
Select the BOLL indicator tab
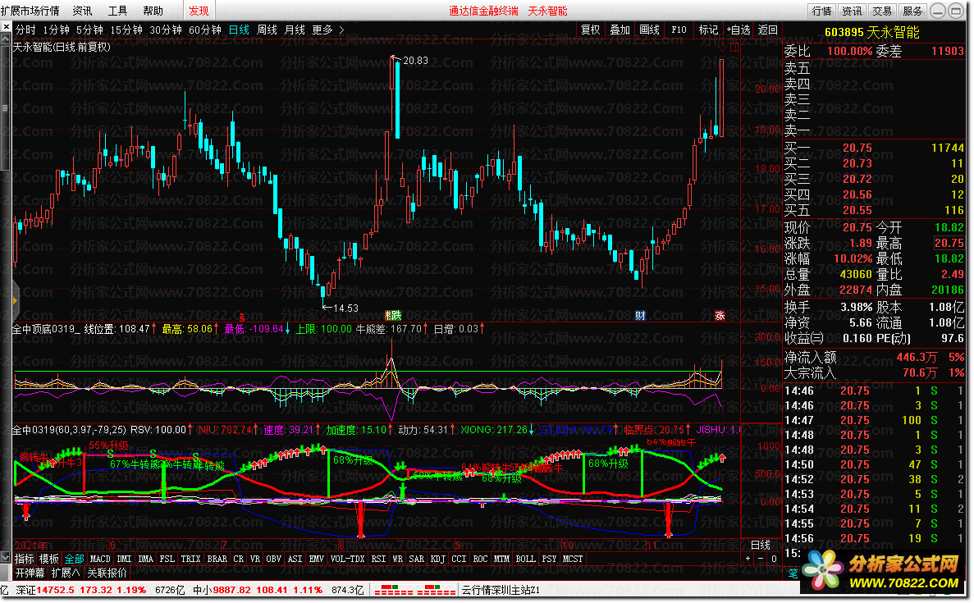525,559
